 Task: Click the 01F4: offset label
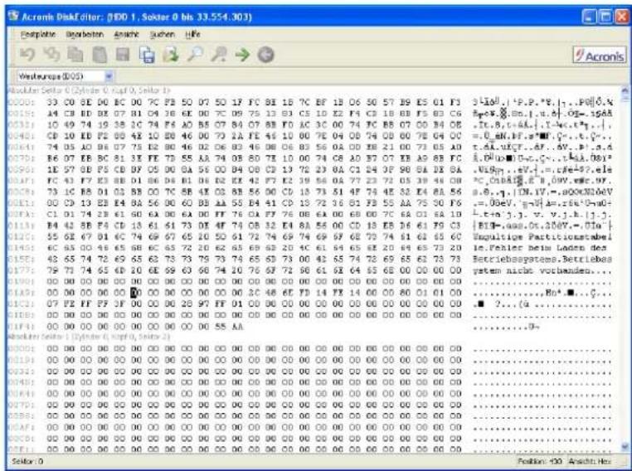pos(21,327)
